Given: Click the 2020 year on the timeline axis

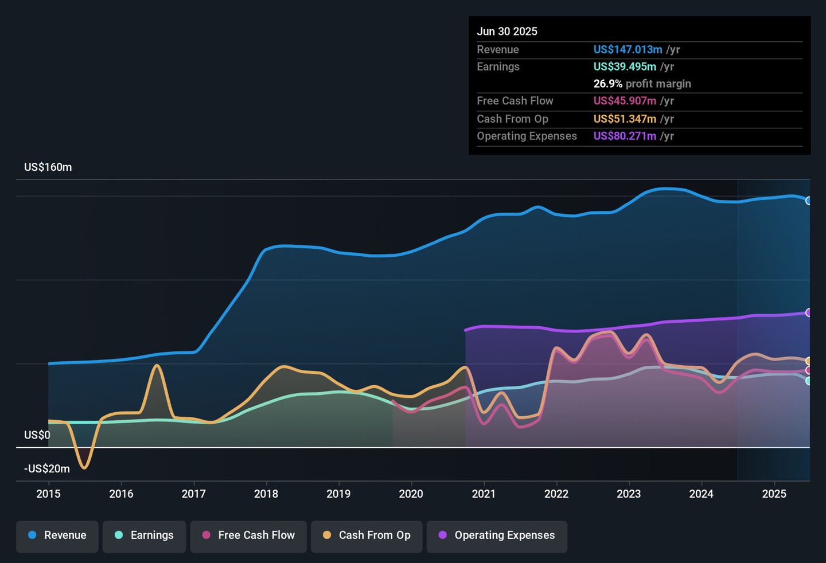Looking at the screenshot, I should point(411,494).
